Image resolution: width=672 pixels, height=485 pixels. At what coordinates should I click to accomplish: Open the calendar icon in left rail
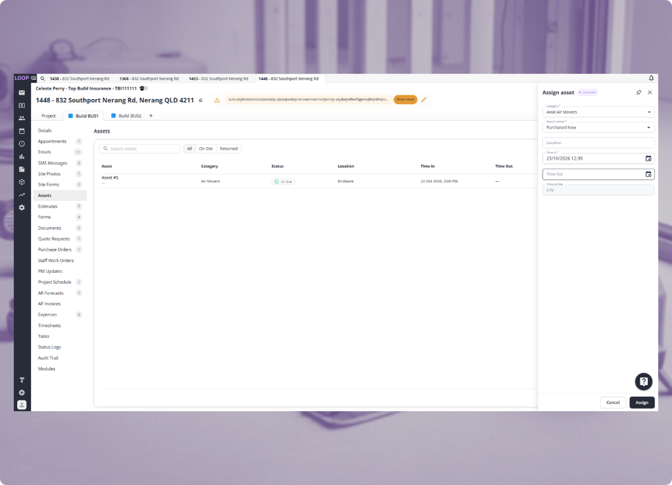click(22, 131)
